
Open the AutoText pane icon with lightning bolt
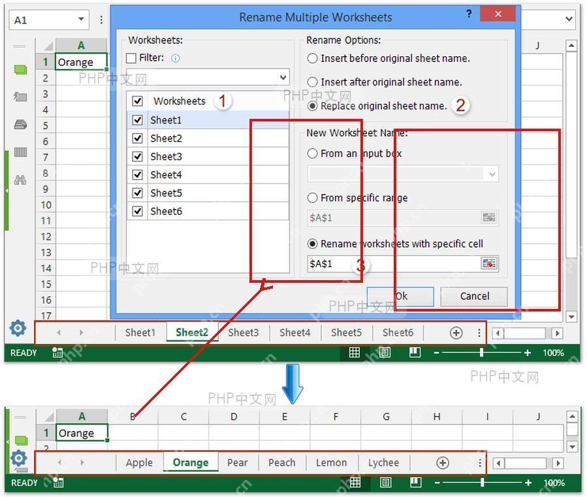[20, 97]
